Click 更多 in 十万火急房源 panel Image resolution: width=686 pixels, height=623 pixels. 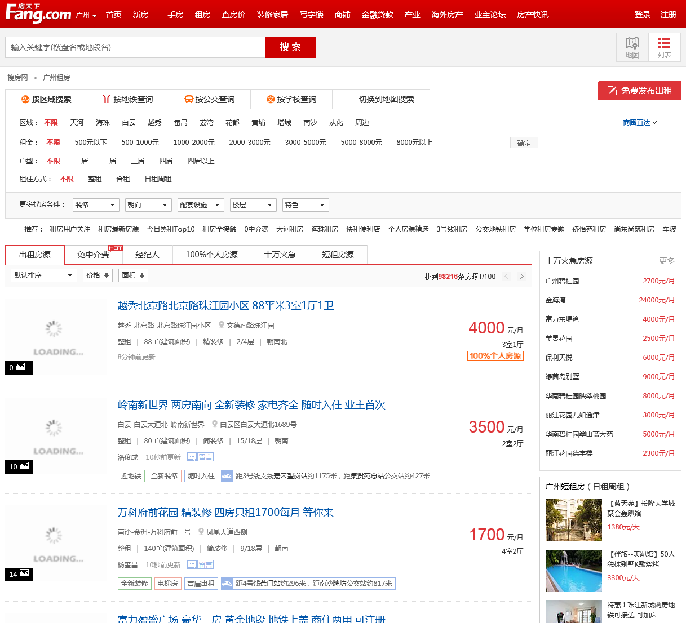(x=667, y=261)
